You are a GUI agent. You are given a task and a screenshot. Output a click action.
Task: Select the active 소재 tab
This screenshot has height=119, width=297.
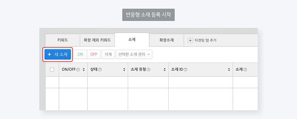[x=132, y=40]
